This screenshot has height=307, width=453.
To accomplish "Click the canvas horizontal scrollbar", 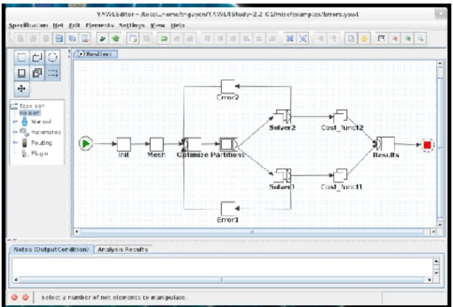I will pyautogui.click(x=252, y=232).
